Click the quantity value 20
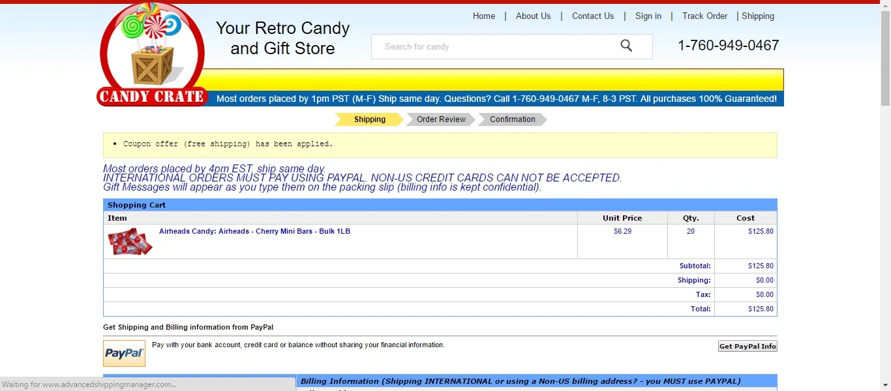 click(x=691, y=231)
